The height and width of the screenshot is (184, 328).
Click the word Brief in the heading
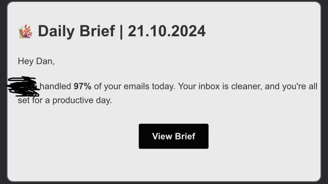tap(97, 31)
